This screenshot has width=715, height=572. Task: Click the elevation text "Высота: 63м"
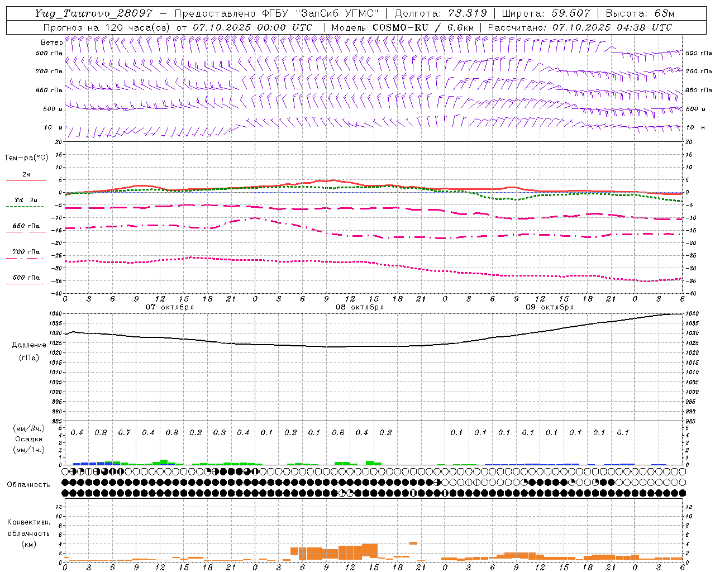click(x=640, y=13)
